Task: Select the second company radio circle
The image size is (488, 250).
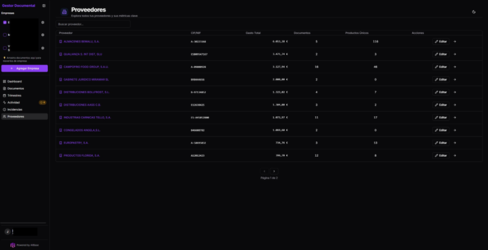Action: (5, 35)
